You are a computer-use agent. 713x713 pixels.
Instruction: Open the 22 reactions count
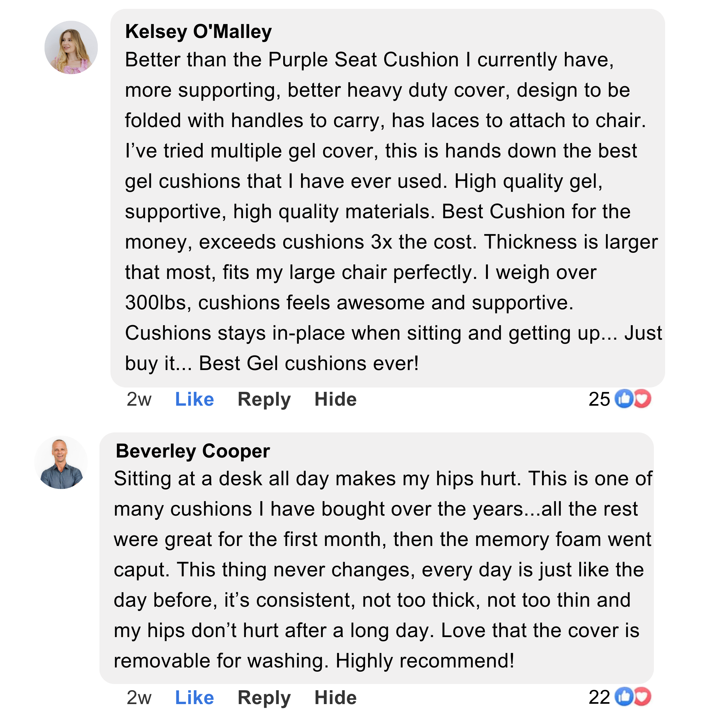(599, 697)
